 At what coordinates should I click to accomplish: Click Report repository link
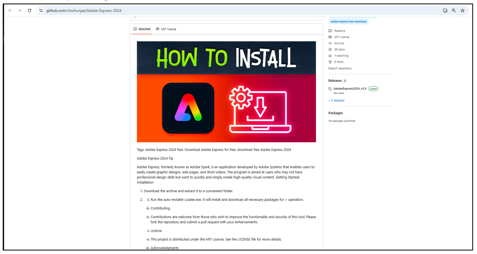(x=340, y=68)
